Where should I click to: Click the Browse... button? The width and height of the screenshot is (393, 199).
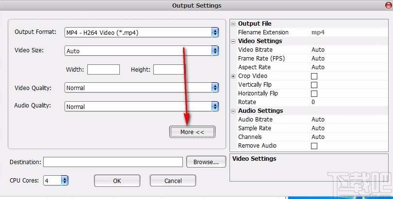click(206, 162)
